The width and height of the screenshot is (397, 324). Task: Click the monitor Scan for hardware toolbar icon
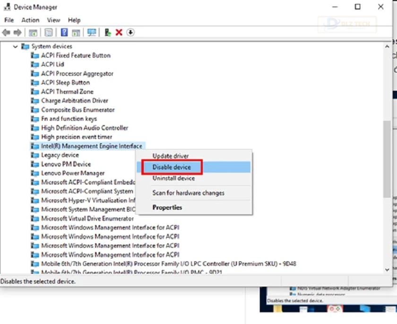click(x=91, y=33)
